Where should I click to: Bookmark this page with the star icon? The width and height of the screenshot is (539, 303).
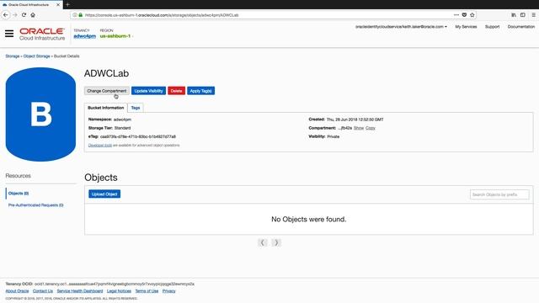(472, 15)
